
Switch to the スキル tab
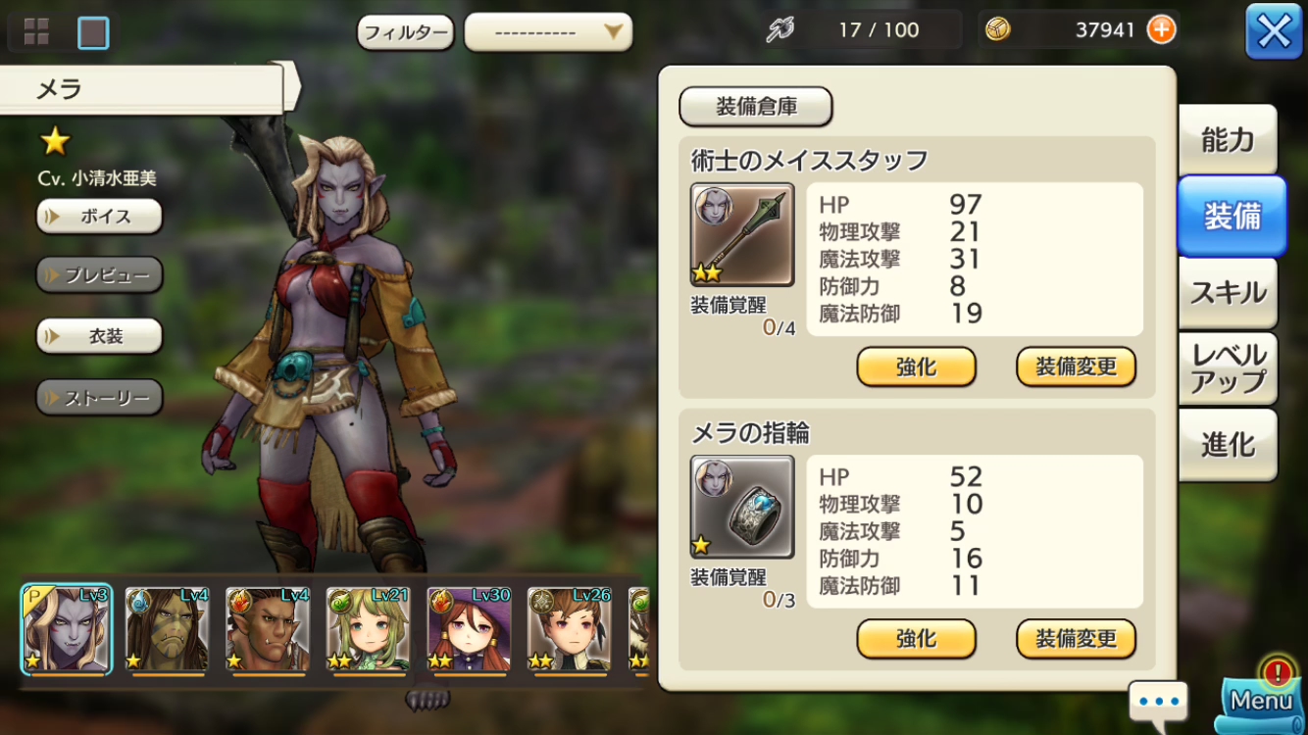pyautogui.click(x=1228, y=293)
